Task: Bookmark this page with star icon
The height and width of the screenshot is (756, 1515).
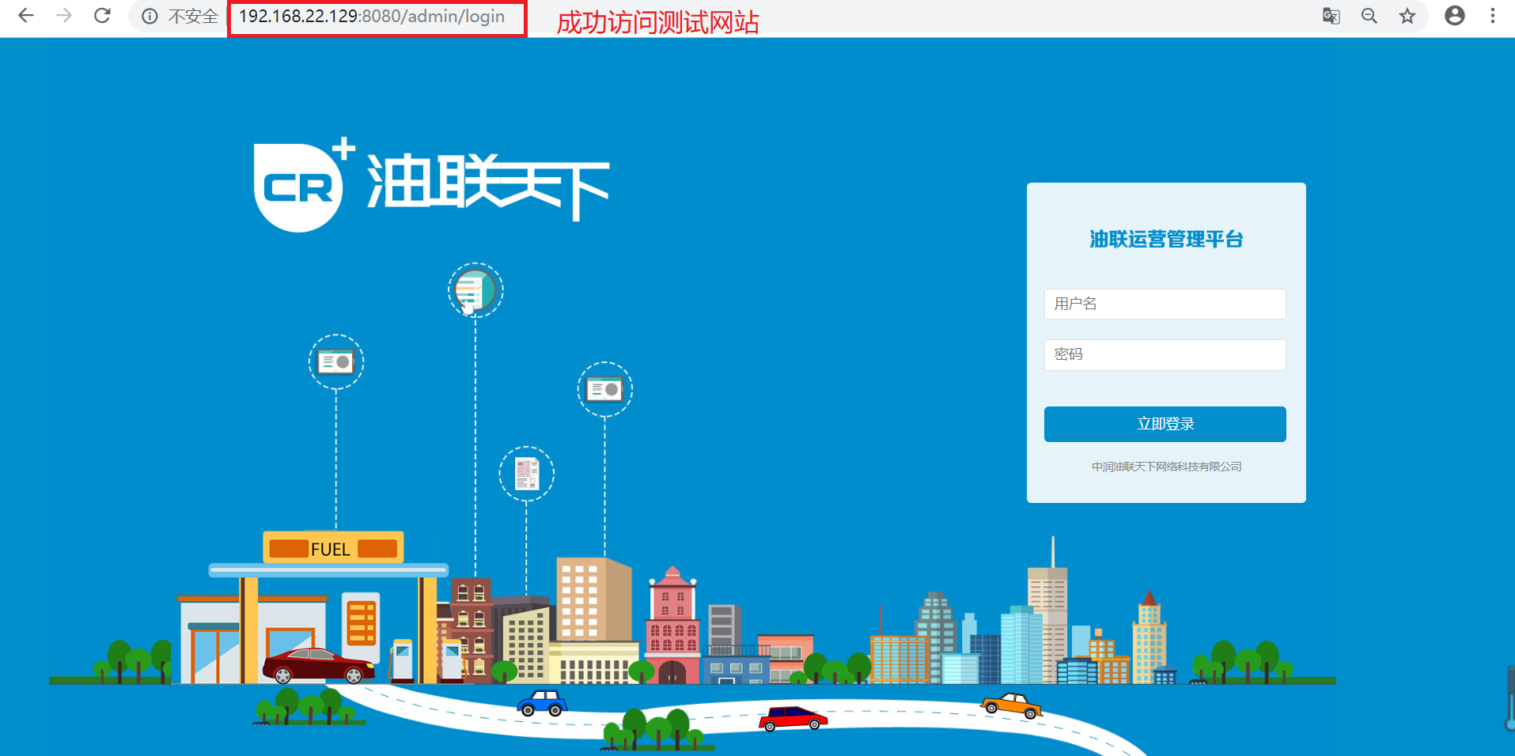Action: click(1407, 16)
